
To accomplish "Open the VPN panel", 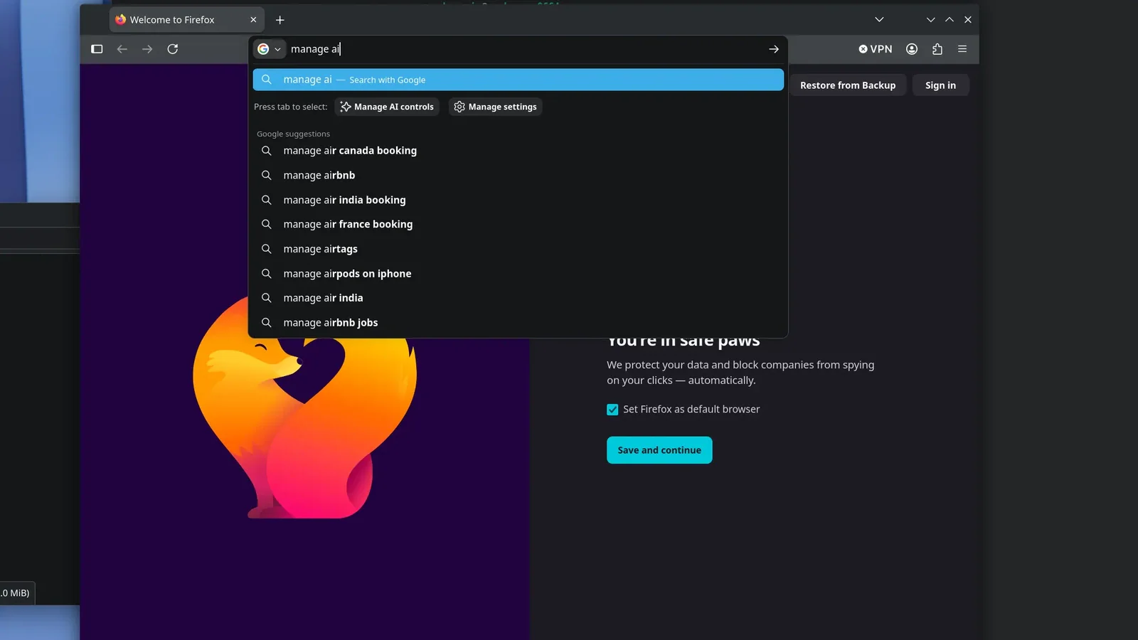I will (876, 49).
